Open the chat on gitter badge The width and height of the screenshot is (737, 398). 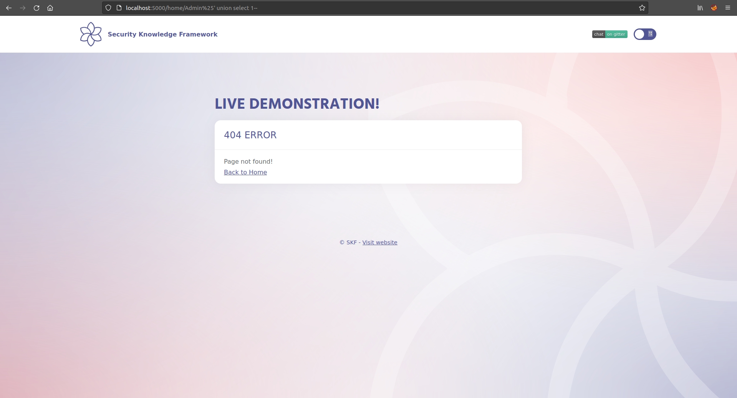click(x=609, y=34)
